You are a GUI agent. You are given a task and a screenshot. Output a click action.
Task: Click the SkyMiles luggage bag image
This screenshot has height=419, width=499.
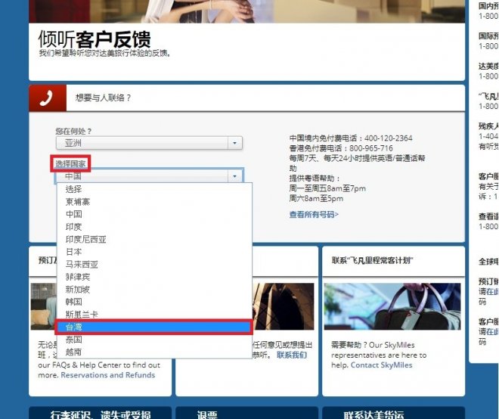tap(393, 306)
